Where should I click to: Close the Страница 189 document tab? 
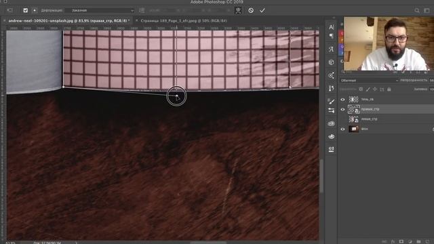[x=137, y=21]
